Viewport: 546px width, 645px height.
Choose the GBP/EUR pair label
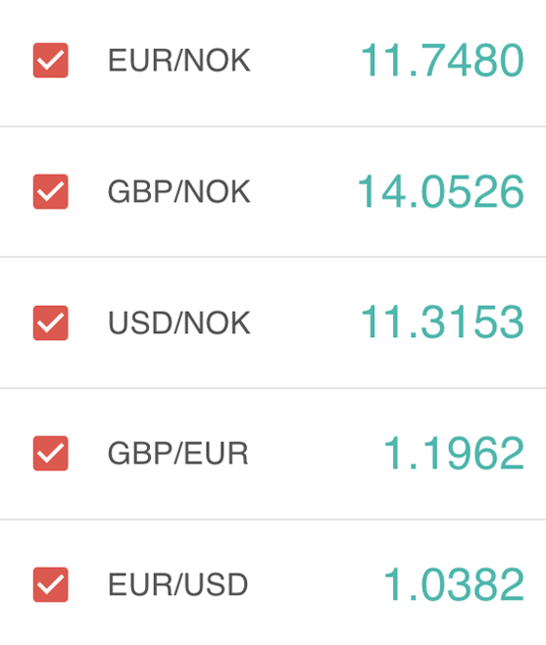(x=178, y=453)
